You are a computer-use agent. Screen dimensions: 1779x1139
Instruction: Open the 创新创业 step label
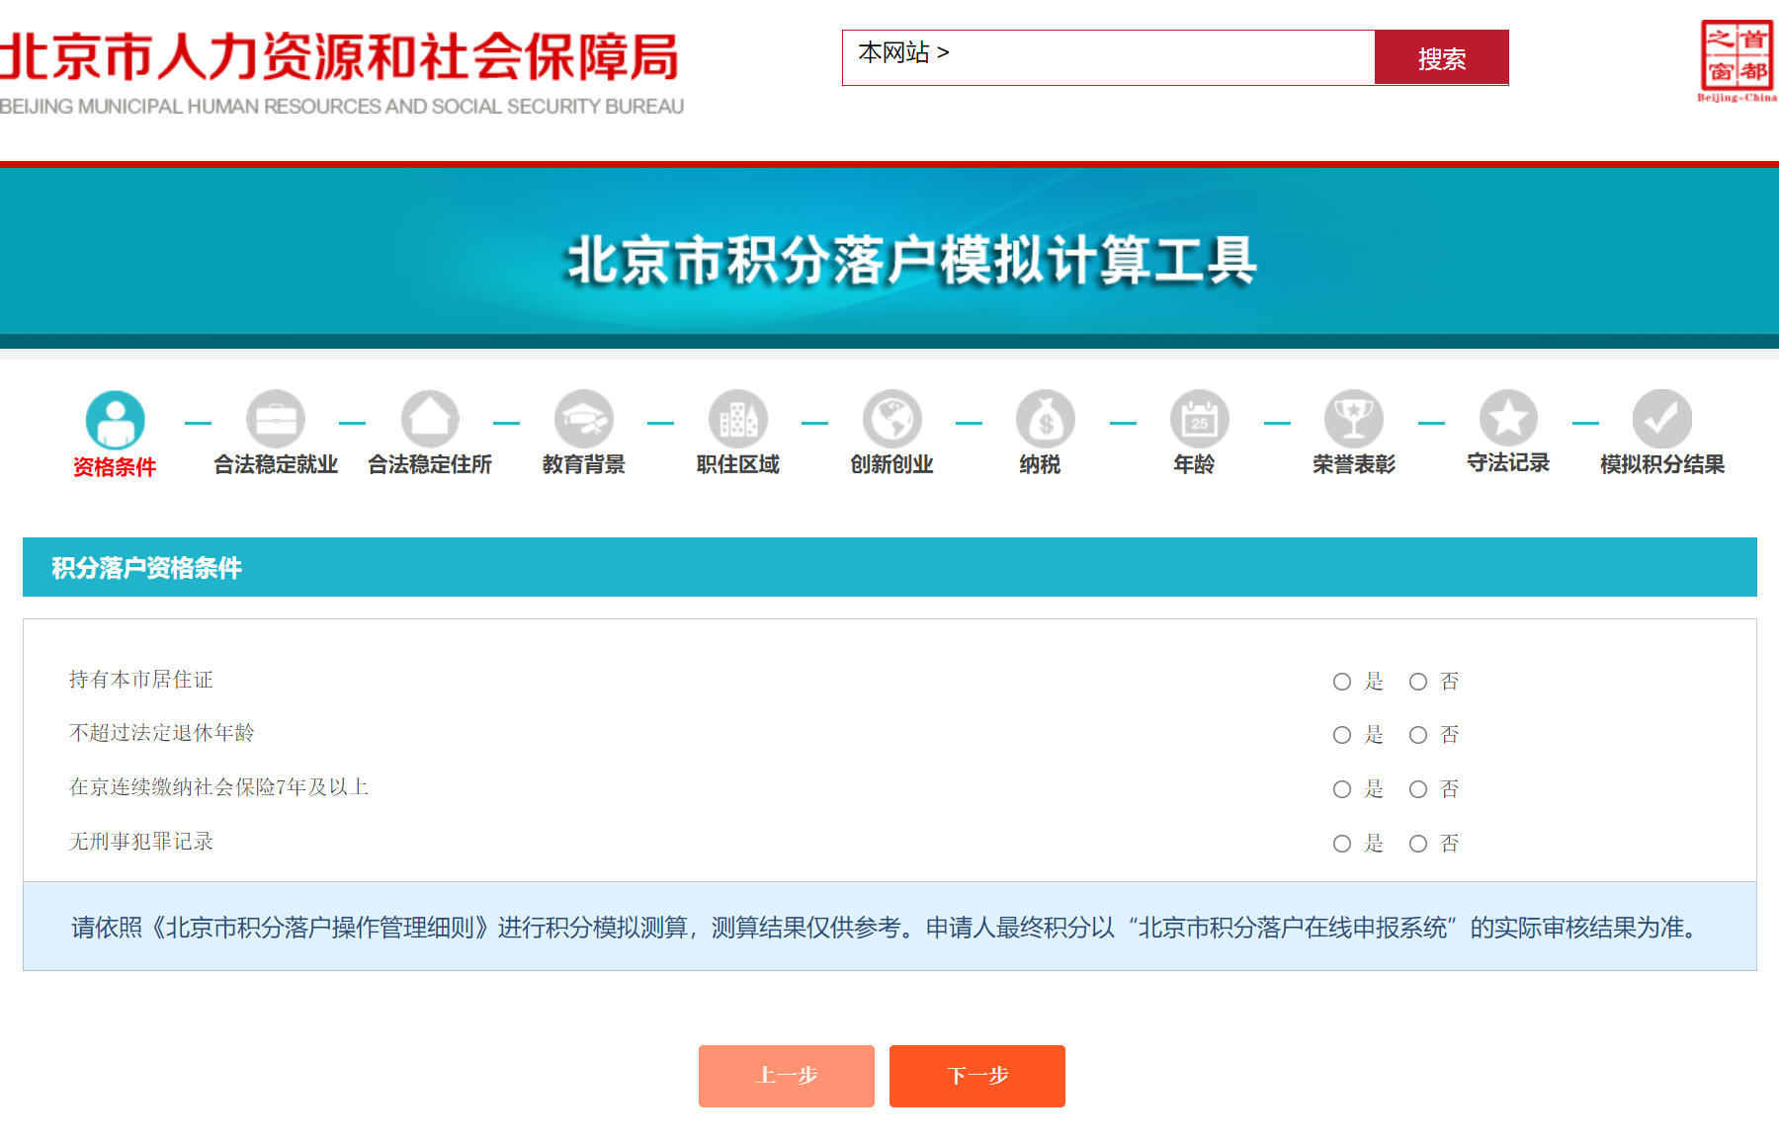(892, 464)
